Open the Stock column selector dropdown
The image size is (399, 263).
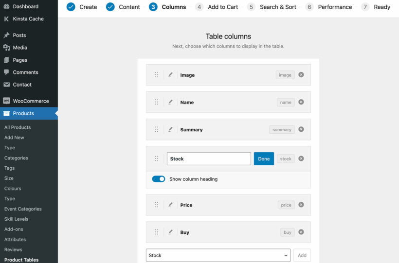[x=218, y=255]
